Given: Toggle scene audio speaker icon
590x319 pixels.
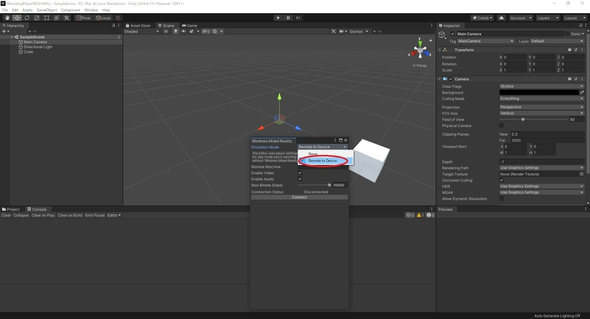Looking at the screenshot, I should coord(183,31).
